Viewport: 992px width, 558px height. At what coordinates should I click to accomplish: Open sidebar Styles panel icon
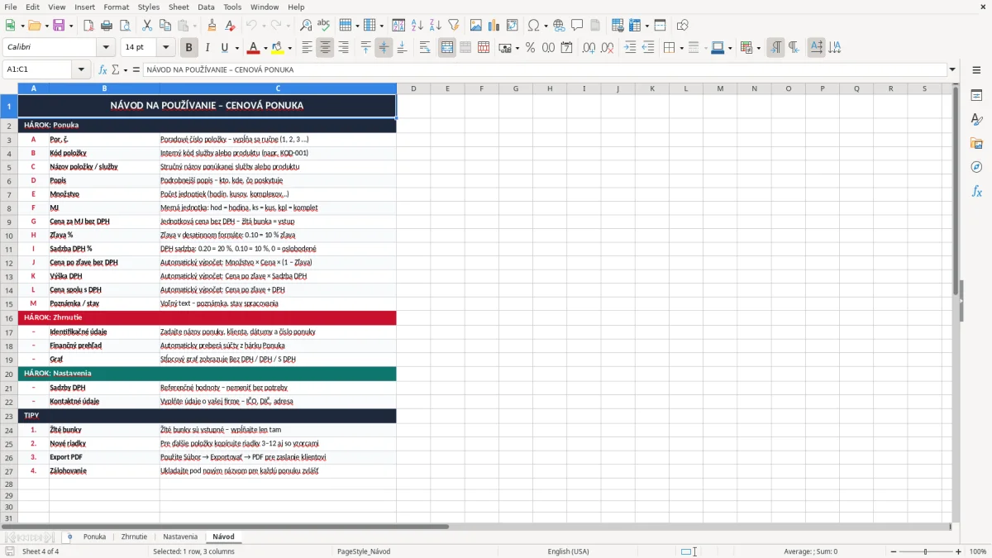pos(976,120)
